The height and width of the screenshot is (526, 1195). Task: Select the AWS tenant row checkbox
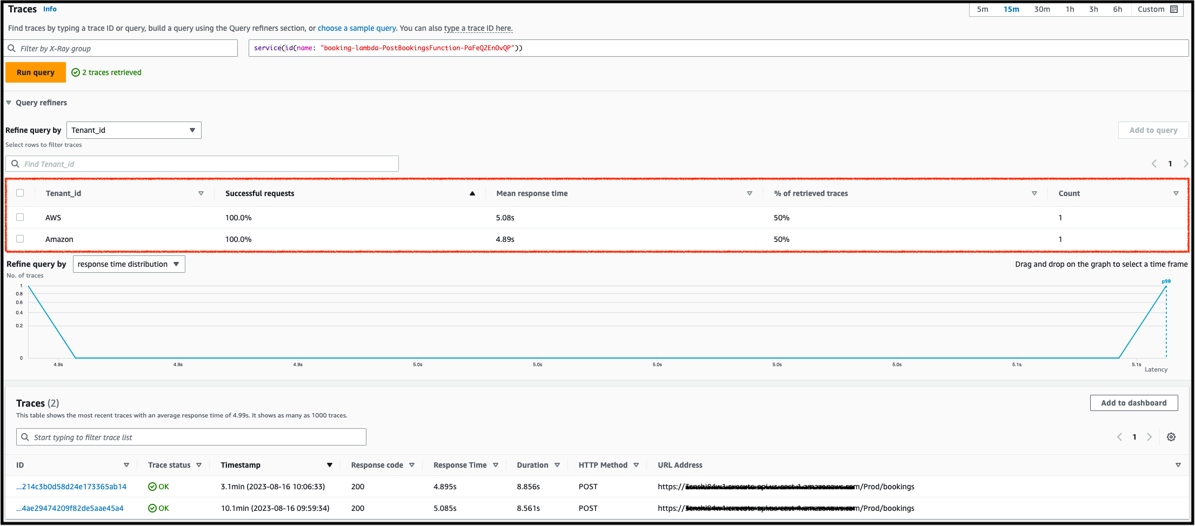tap(20, 217)
